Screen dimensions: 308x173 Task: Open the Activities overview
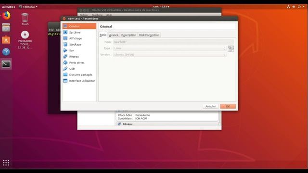pos(9,7)
